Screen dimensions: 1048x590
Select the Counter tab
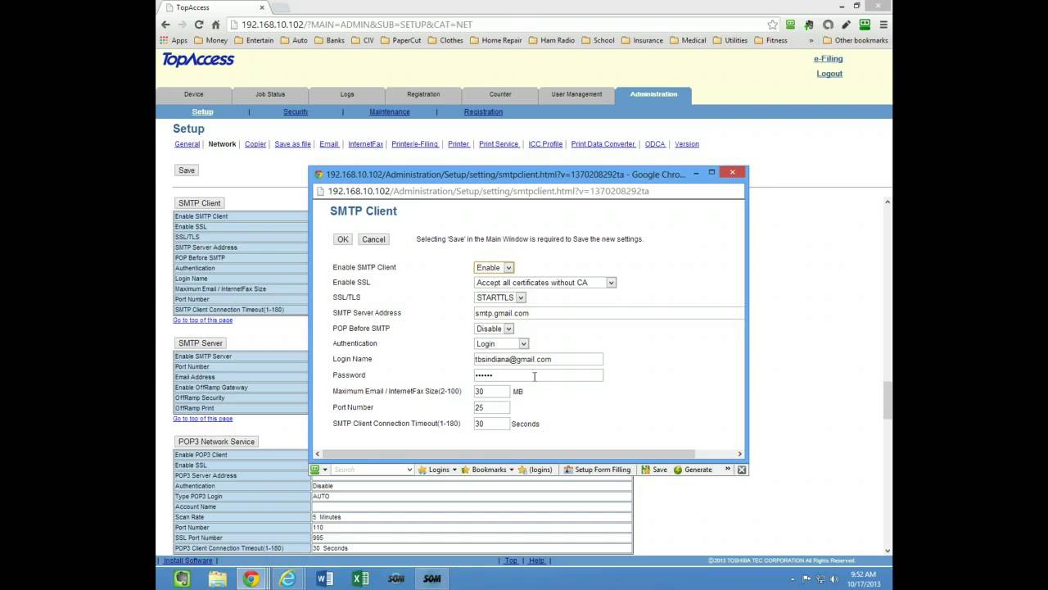[500, 94]
